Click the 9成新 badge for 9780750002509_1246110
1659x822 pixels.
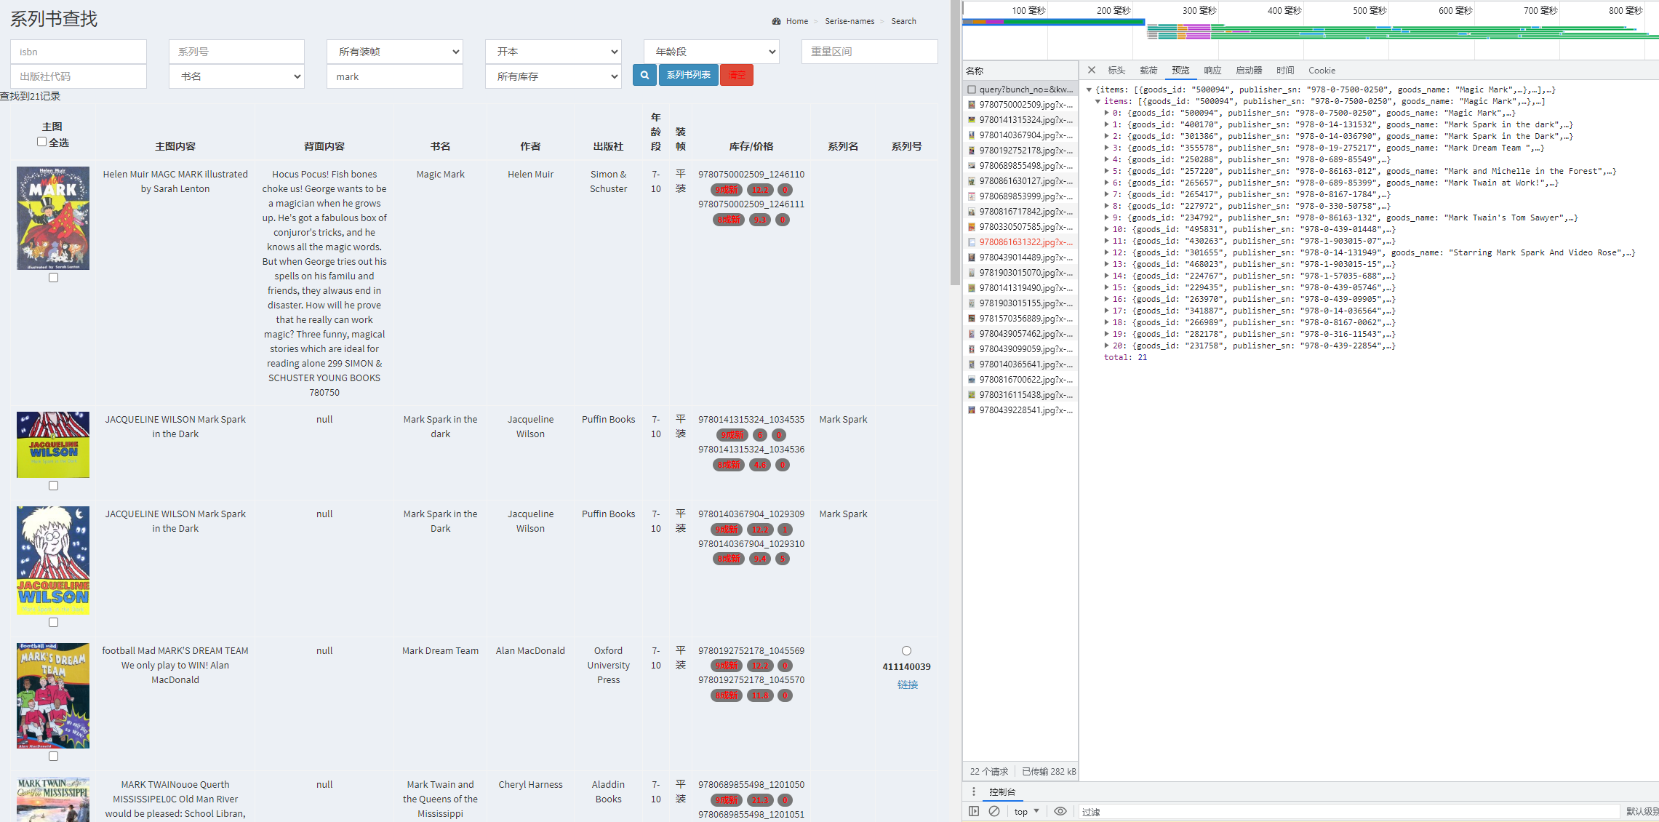(x=726, y=190)
